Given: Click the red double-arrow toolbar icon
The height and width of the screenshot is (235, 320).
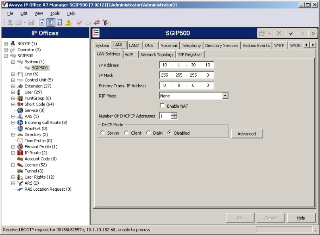Looking at the screenshot, I should (x=97, y=23).
